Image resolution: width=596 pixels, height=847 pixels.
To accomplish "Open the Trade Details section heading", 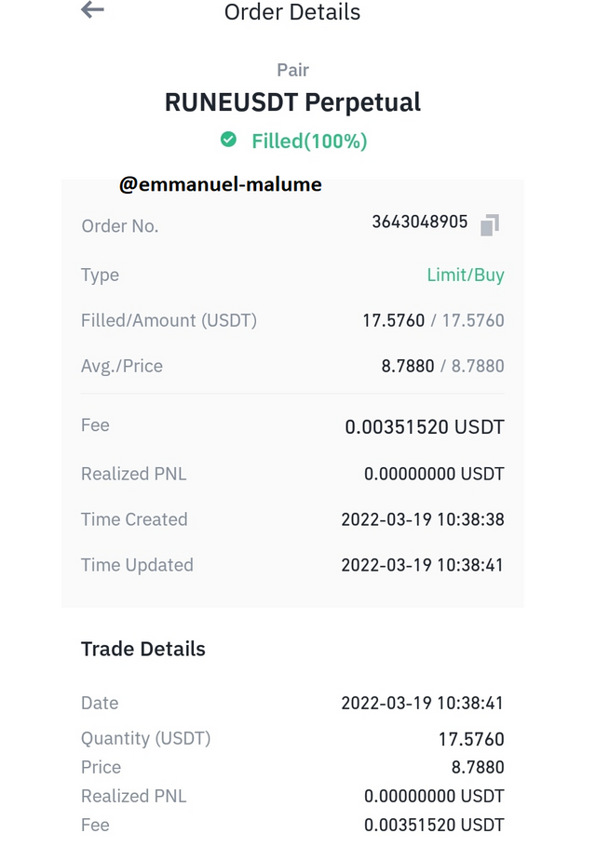I will (143, 649).
